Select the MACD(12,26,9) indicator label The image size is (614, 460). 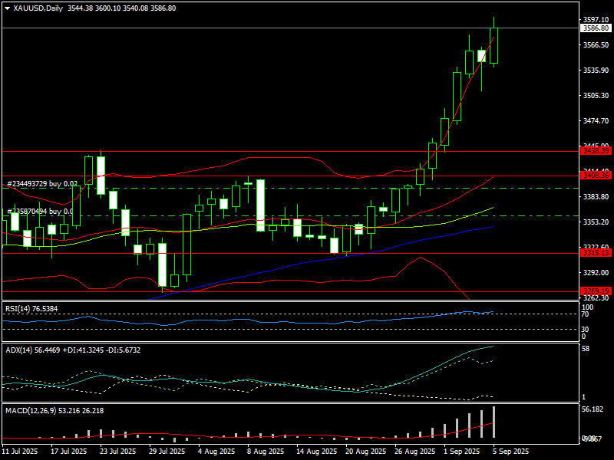pos(54,411)
